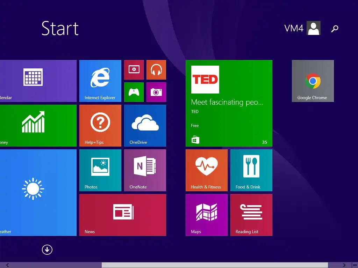Launch Internet Explorer tile
This screenshot has height=268, width=358.
pos(100,81)
